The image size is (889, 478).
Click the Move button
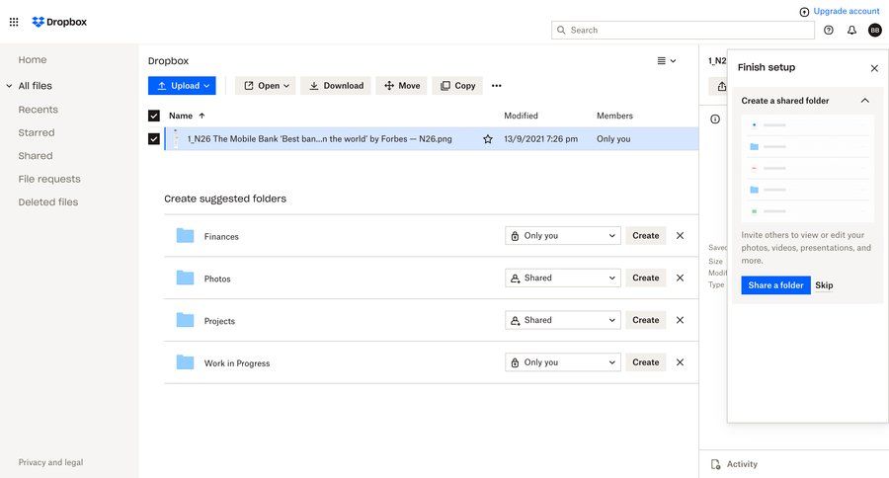(401, 86)
